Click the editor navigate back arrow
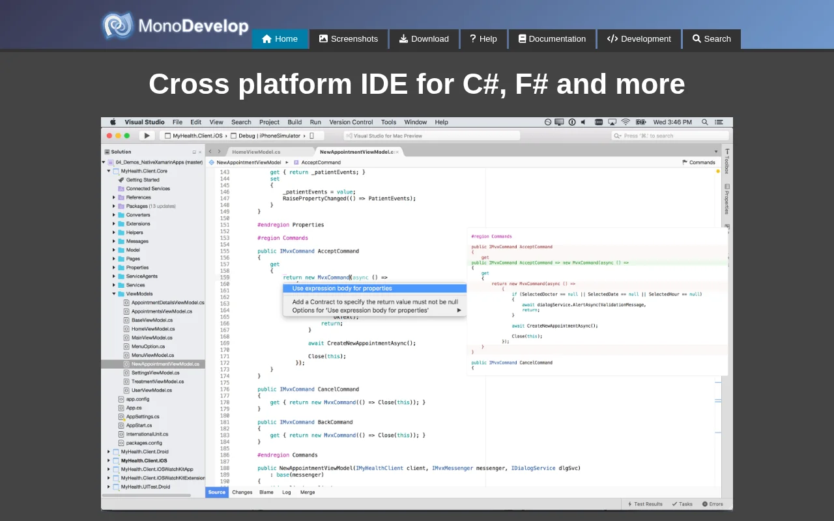Image resolution: width=834 pixels, height=521 pixels. point(210,152)
